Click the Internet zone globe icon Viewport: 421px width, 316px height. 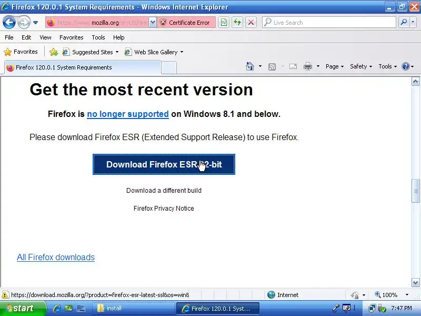271,295
